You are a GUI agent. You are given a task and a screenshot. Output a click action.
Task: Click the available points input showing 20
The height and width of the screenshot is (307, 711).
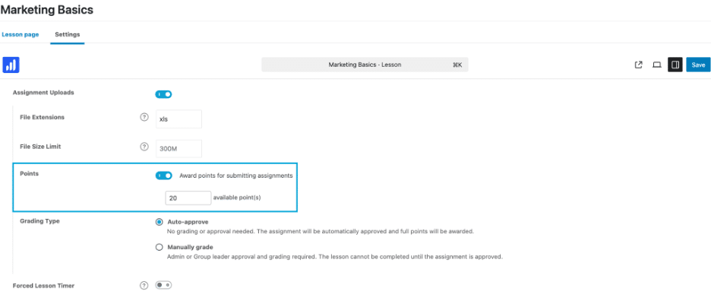188,198
